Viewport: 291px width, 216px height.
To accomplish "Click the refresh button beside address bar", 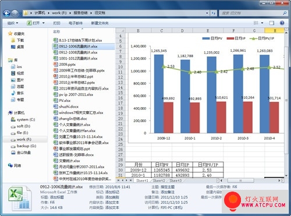I will click(214, 13).
